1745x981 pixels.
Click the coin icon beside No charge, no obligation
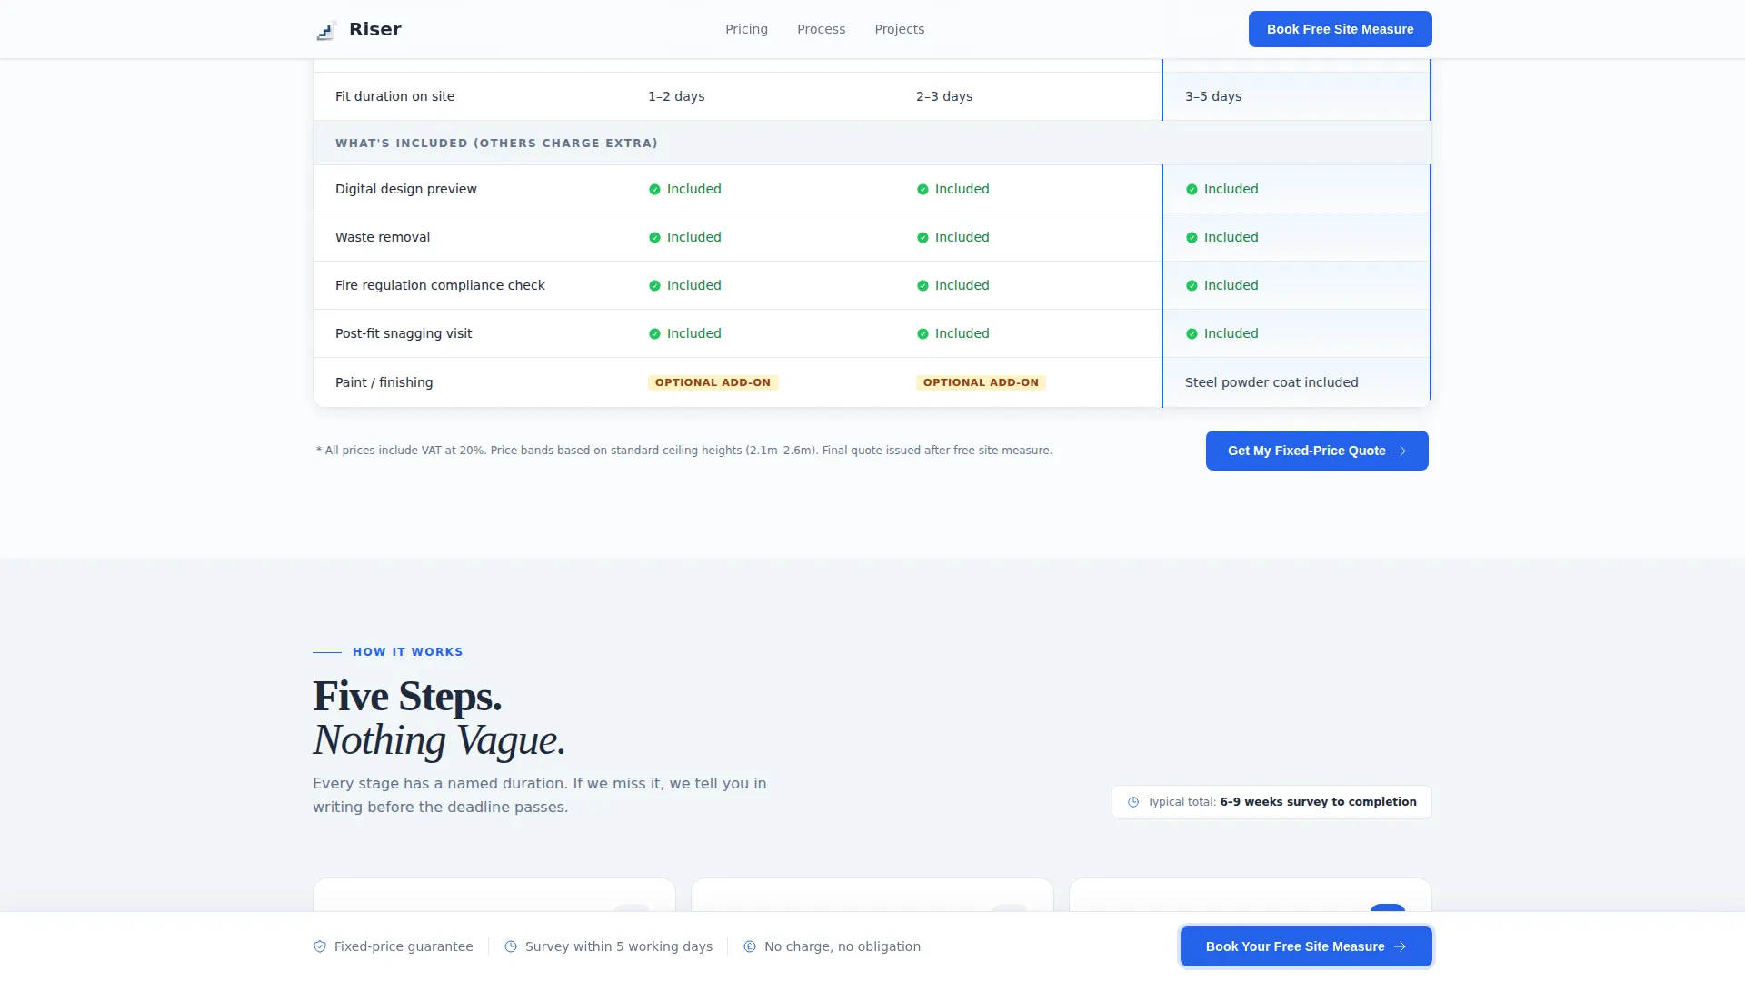click(750, 946)
